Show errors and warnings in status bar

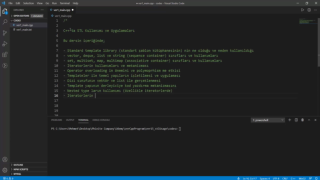point(8,178)
